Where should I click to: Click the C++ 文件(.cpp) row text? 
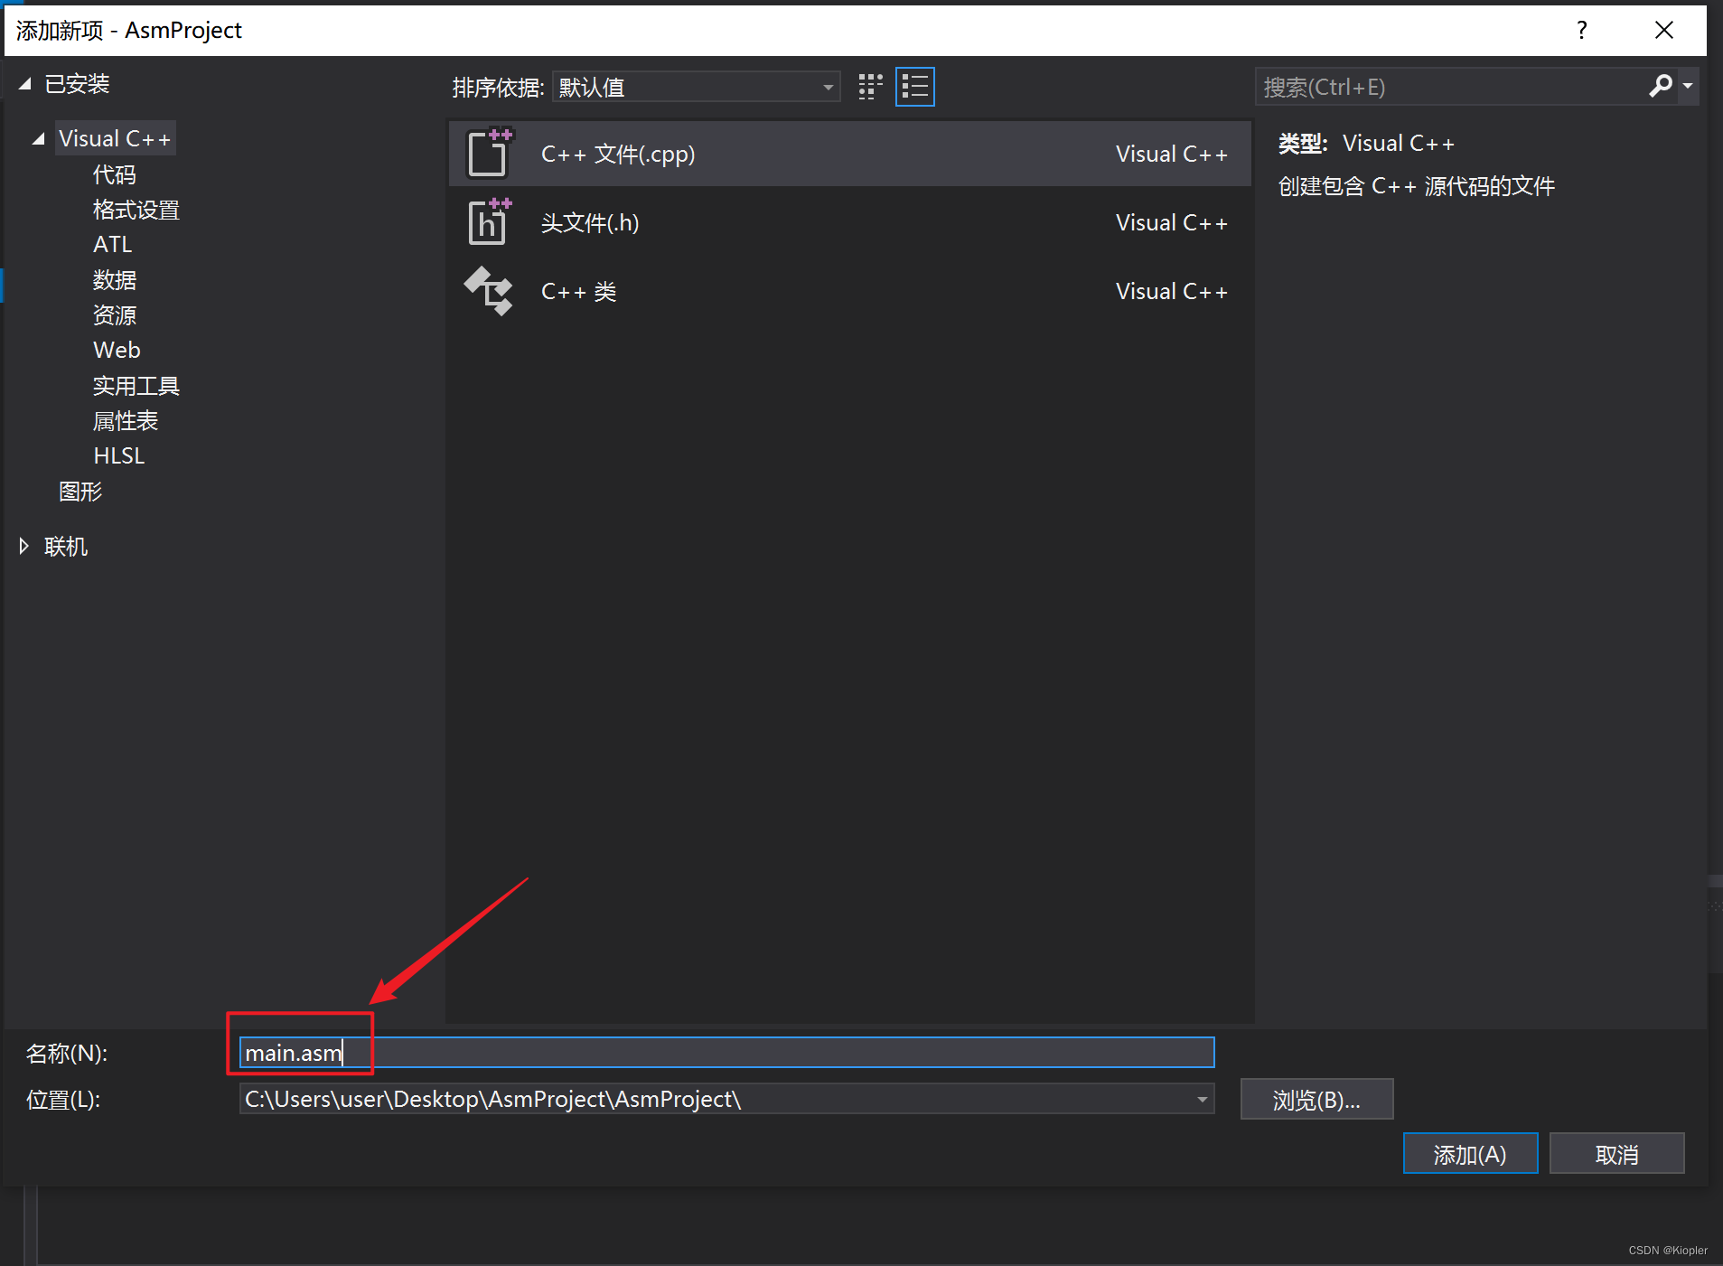[618, 154]
